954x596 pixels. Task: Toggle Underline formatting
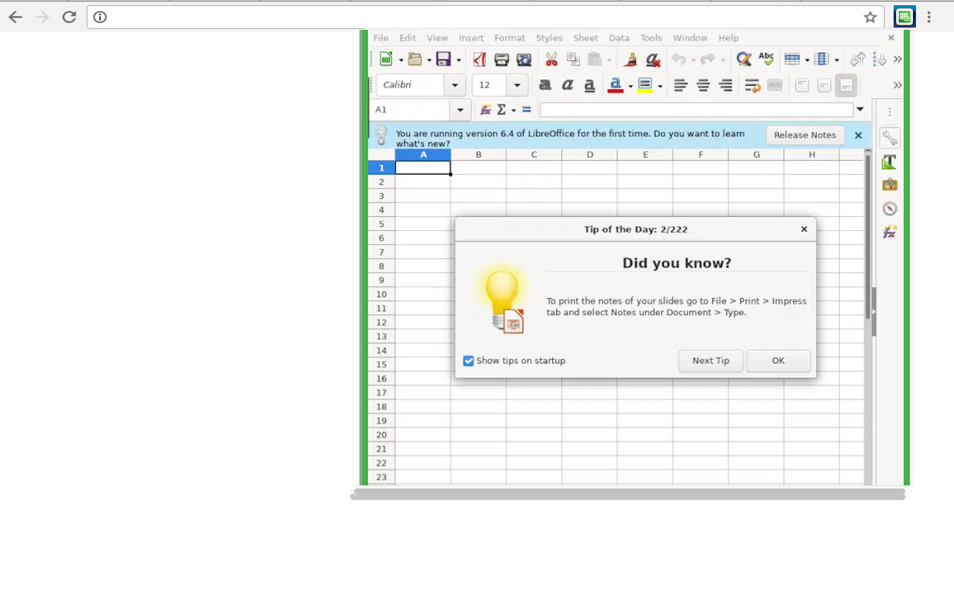[x=590, y=85]
